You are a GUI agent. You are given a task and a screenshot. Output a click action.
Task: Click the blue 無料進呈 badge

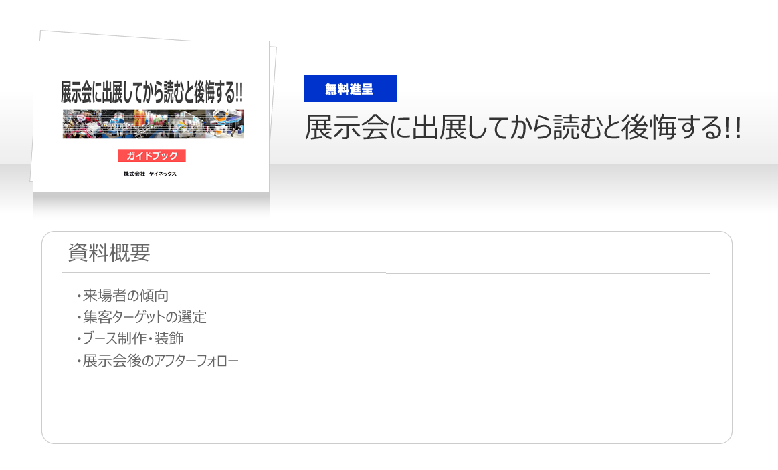351,89
